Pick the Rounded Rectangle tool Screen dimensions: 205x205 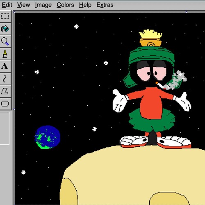coord(5,104)
